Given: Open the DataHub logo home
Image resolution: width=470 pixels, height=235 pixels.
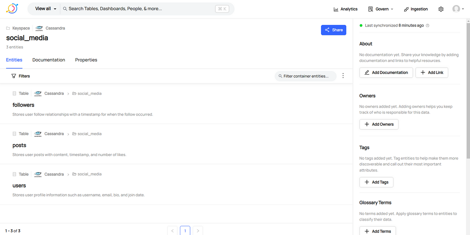Looking at the screenshot, I should click(12, 8).
